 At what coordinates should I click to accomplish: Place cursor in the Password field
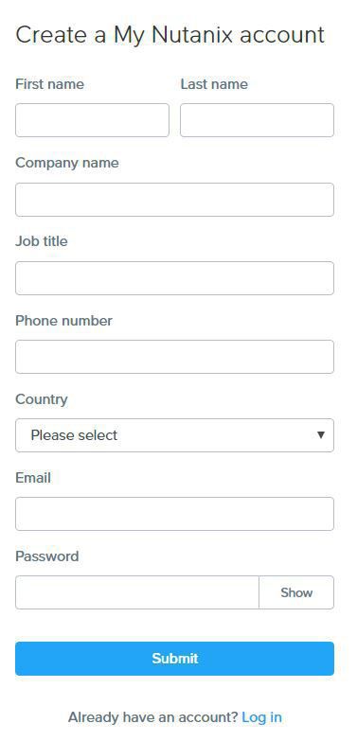pos(137,592)
